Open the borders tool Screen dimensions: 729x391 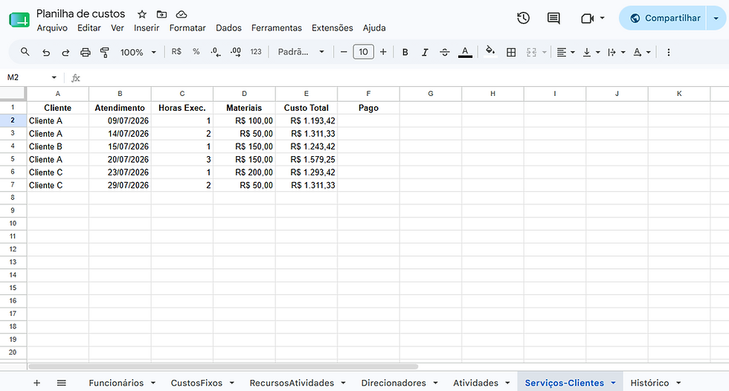(x=511, y=52)
